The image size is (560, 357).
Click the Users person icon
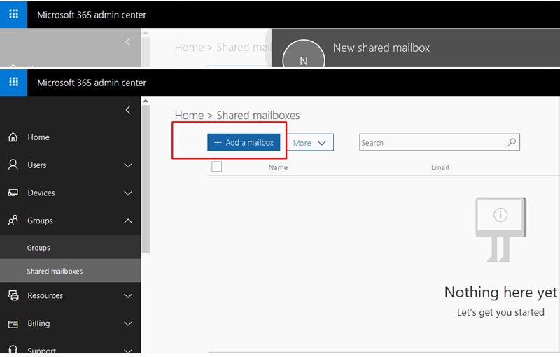[x=13, y=165]
